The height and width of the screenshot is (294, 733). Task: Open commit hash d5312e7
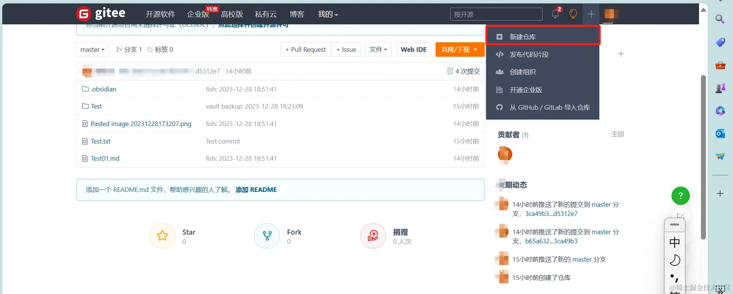(x=208, y=71)
